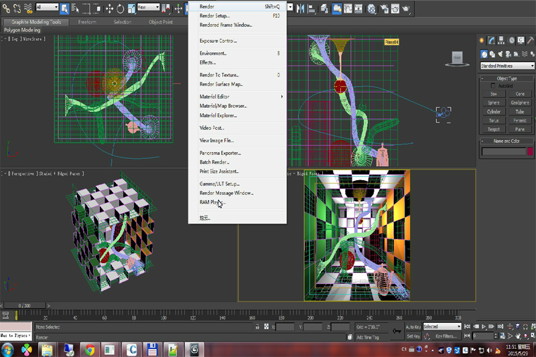Open the Standard Primitives dropdown
Screen dimensions: 536x357
pos(507,66)
